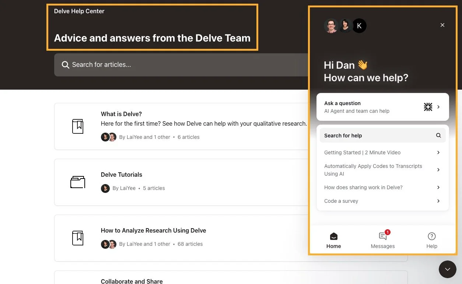Click the book icon beside How to Analyze Research
The width and height of the screenshot is (462, 284).
(x=78, y=238)
